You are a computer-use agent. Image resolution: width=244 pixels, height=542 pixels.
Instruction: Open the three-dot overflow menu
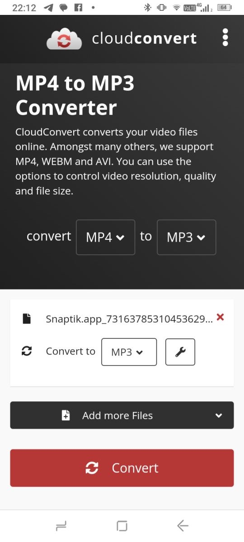[225, 37]
